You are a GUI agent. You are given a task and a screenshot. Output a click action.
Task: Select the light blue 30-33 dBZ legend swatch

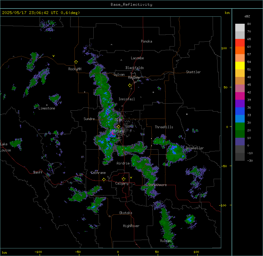(x=240, y=119)
